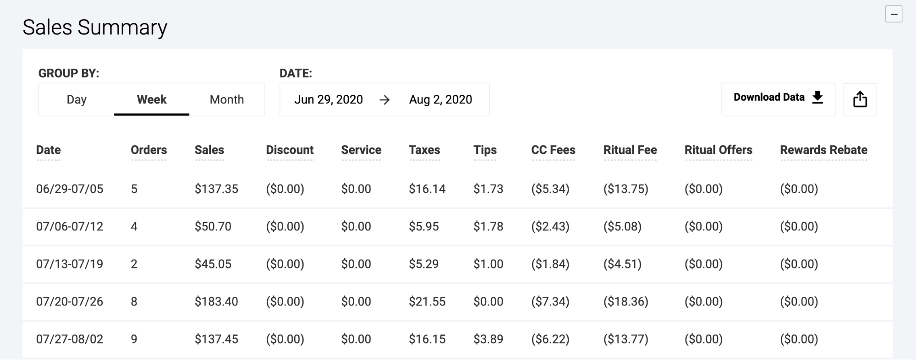Click the Download Data button
Viewport: 916px width, 360px height.
pyautogui.click(x=778, y=99)
